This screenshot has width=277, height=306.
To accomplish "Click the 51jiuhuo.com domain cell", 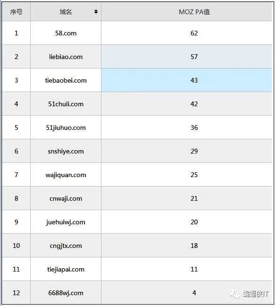I will click(66, 127).
